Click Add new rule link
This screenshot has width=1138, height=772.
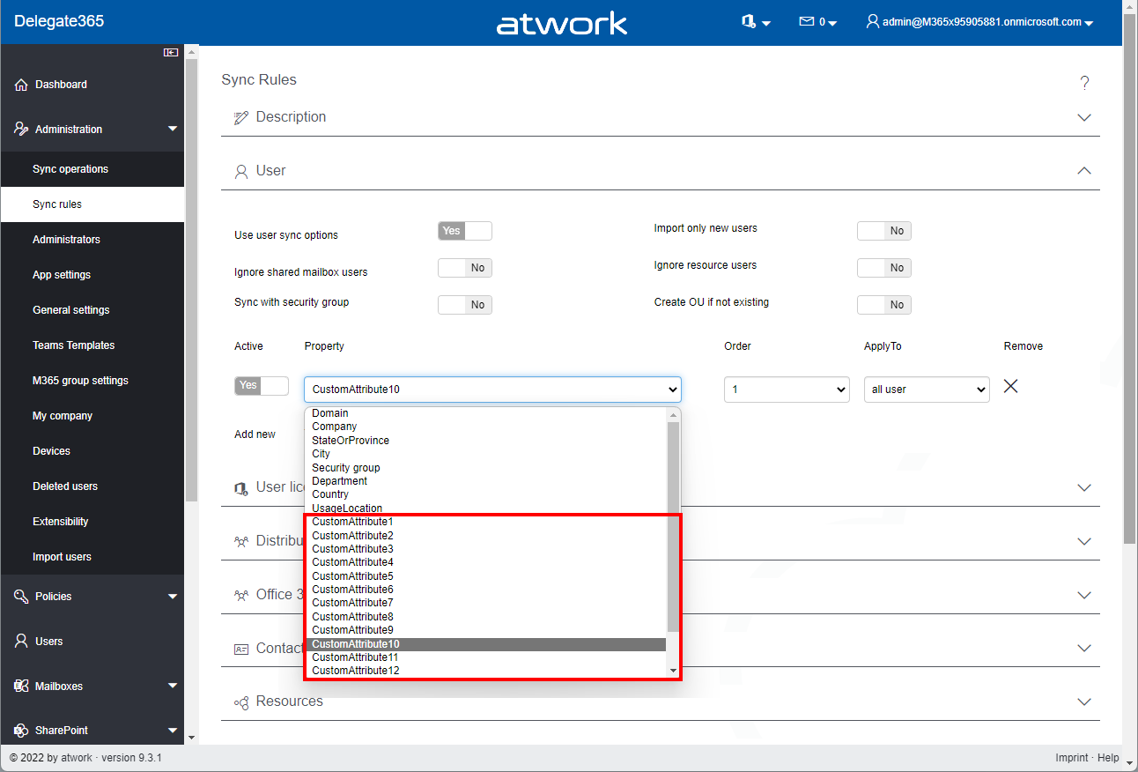pos(255,434)
